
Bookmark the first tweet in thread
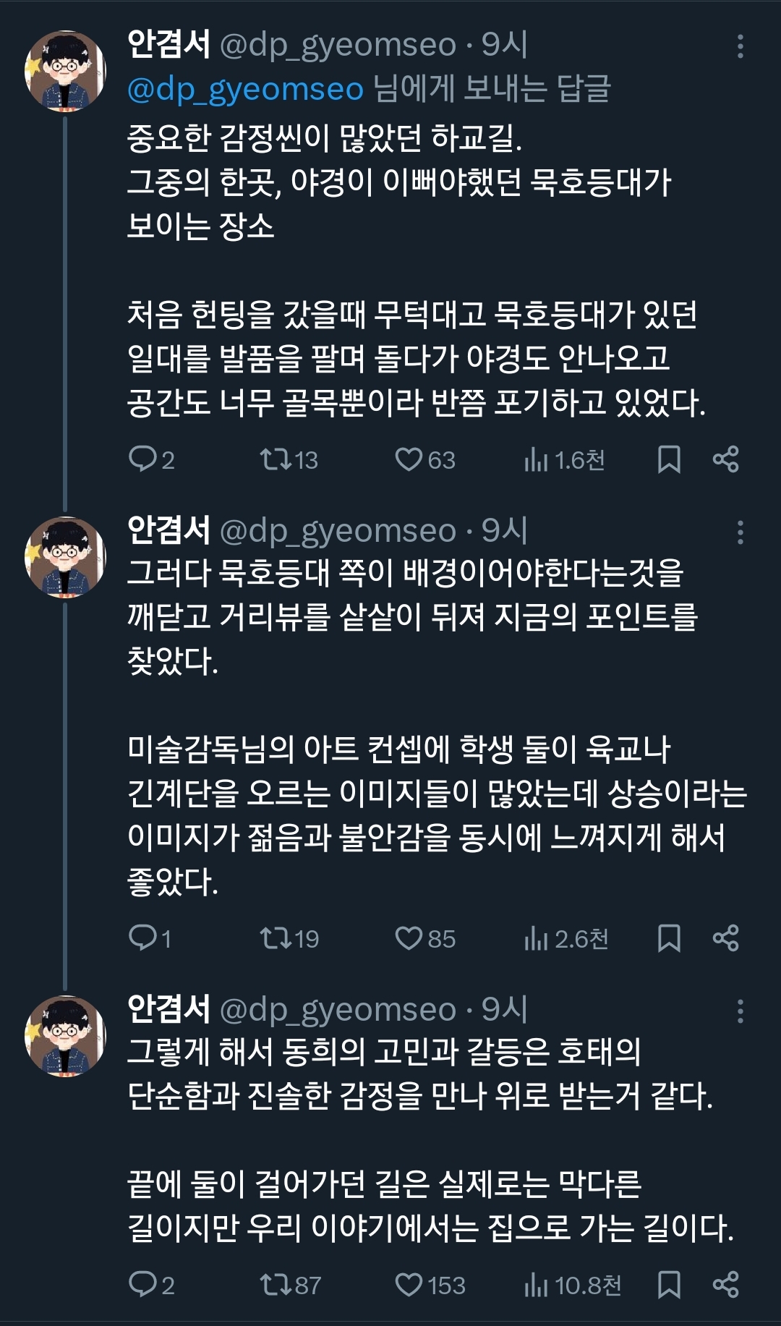[x=669, y=459]
